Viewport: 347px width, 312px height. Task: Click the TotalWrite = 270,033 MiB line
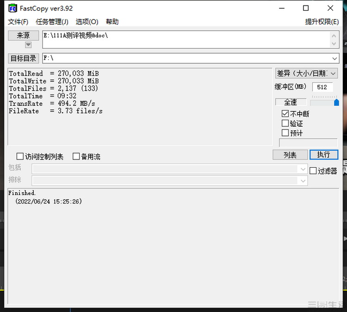click(54, 81)
